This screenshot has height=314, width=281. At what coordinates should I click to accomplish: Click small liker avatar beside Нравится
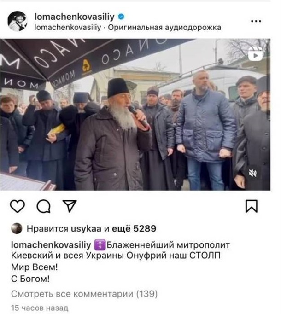17,228
